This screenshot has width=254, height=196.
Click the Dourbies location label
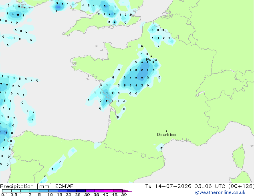pyautogui.click(x=166, y=134)
